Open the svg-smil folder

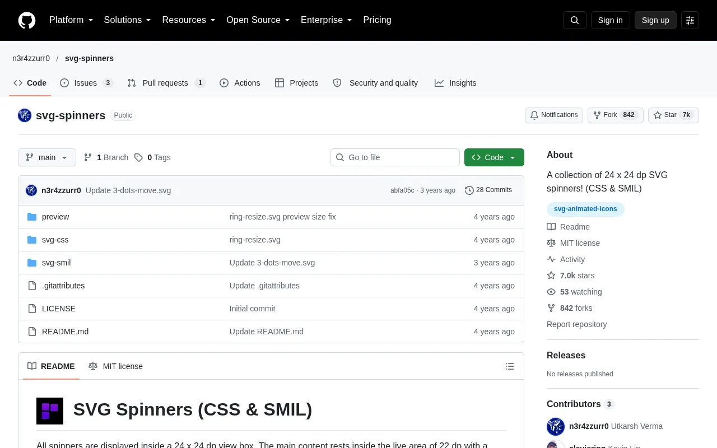(56, 263)
